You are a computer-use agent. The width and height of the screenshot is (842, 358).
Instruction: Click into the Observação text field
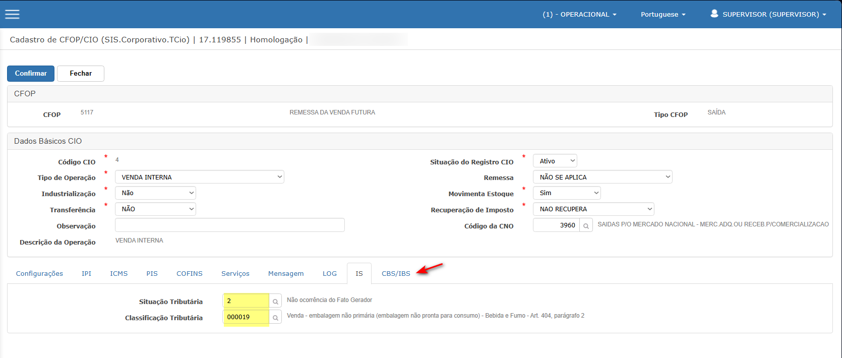click(x=229, y=225)
